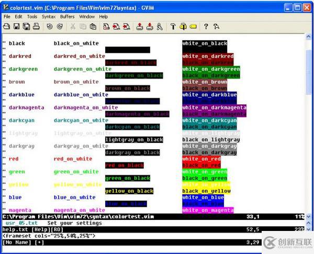Open the Edit menu
Viewport: 314px width, 254px height.
pos(18,17)
